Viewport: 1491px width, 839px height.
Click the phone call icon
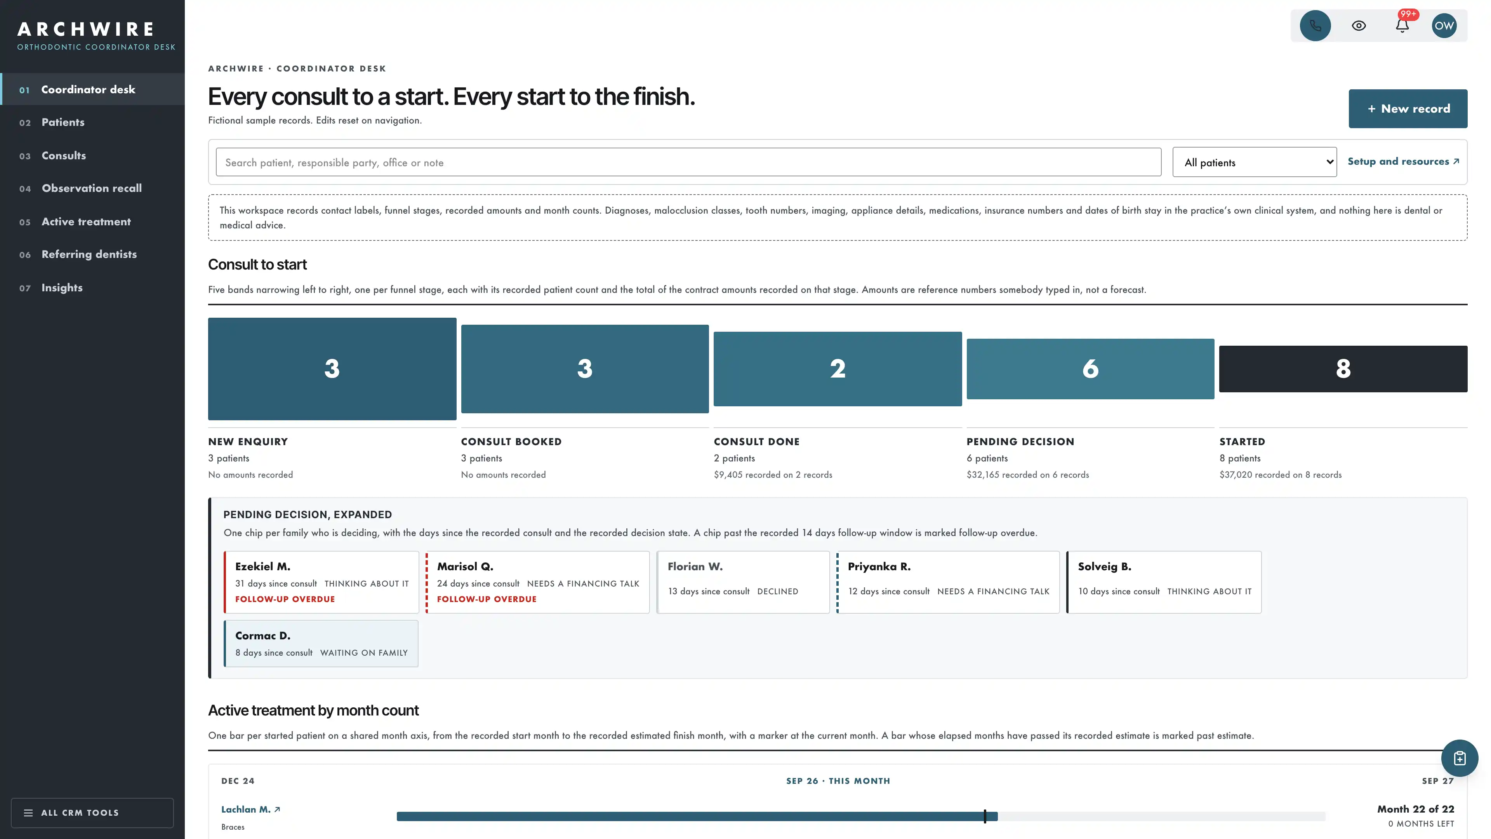pos(1315,26)
